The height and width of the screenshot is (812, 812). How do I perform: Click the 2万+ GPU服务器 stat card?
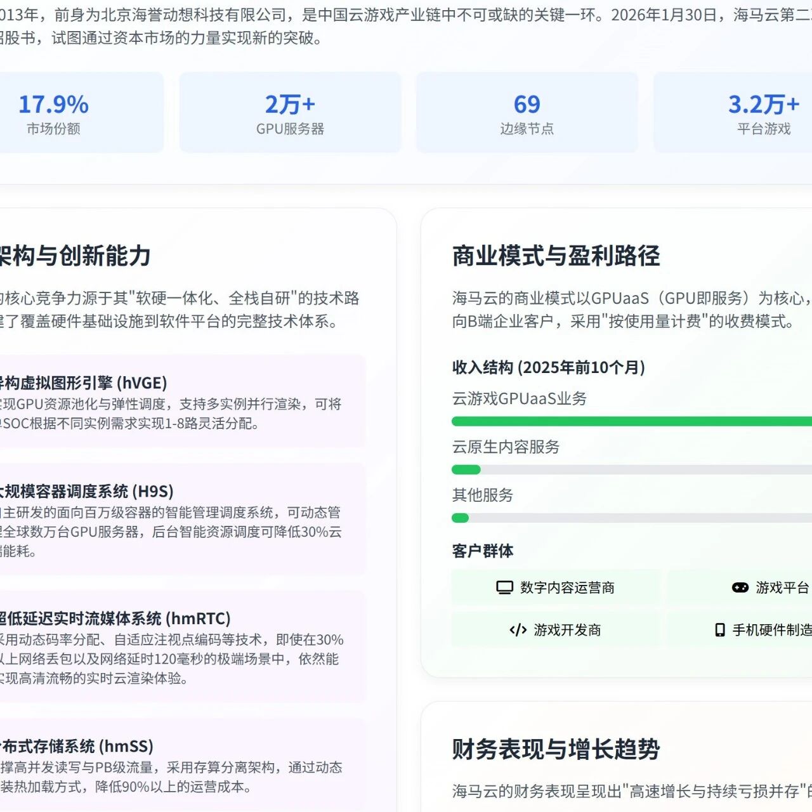coord(290,112)
